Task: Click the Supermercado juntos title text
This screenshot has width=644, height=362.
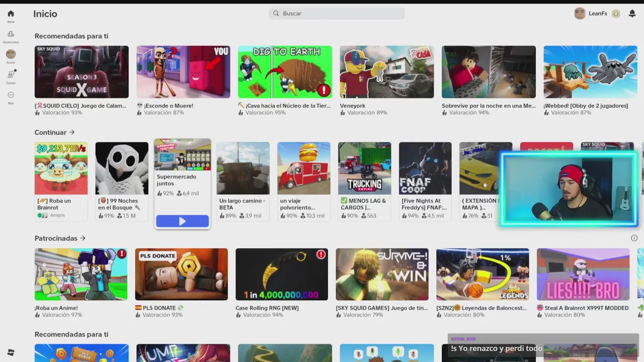Action: pos(176,180)
